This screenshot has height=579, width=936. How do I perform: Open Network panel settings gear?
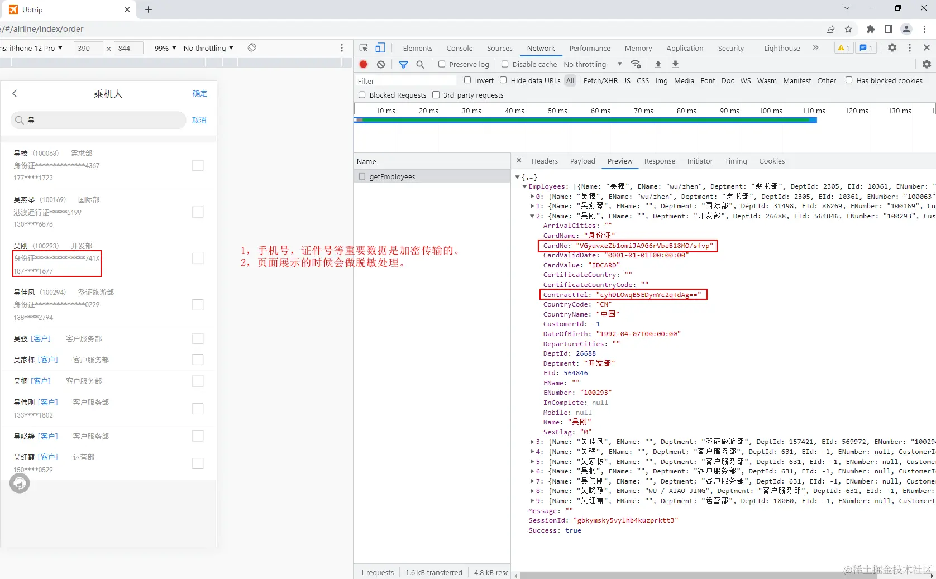[x=927, y=64]
